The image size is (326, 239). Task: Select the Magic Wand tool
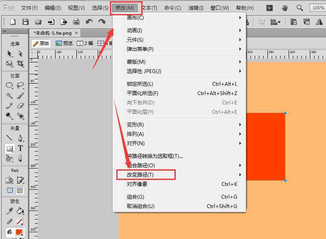(9, 95)
